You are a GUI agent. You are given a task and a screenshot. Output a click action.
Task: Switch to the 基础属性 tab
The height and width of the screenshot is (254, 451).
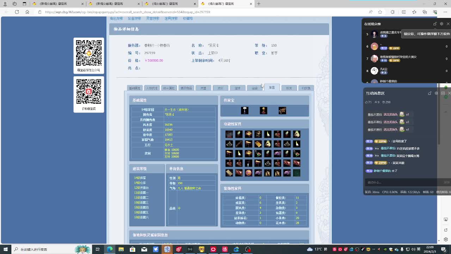[x=135, y=88]
